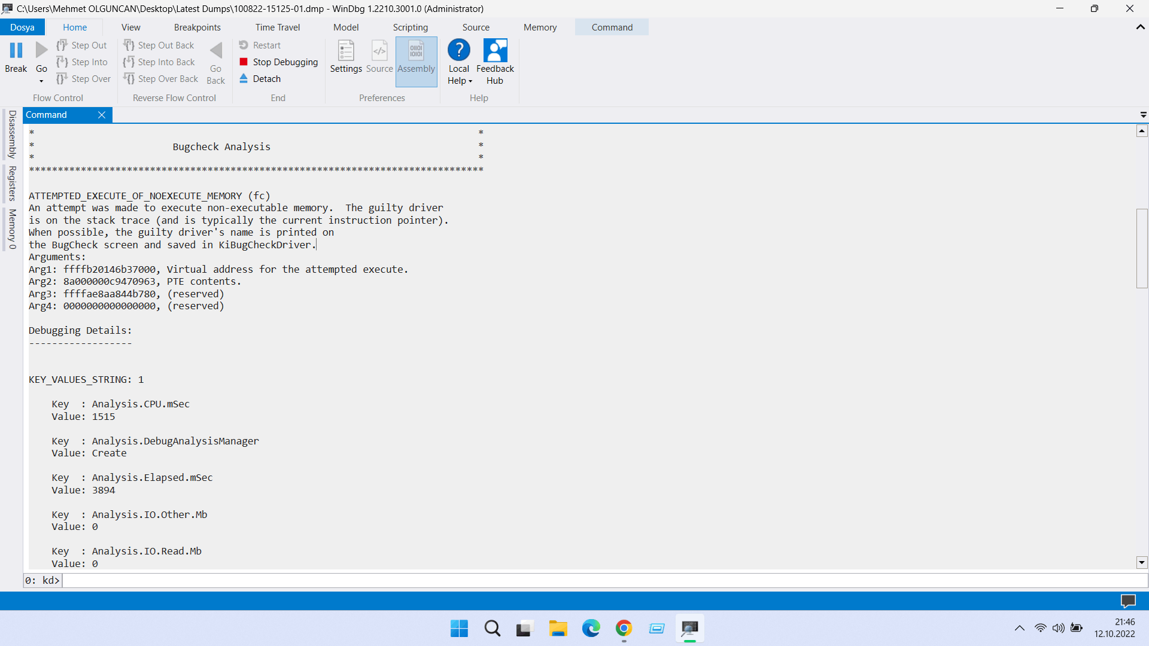The height and width of the screenshot is (646, 1149).
Task: Open the Feedback Hub icon
Action: pos(495,51)
